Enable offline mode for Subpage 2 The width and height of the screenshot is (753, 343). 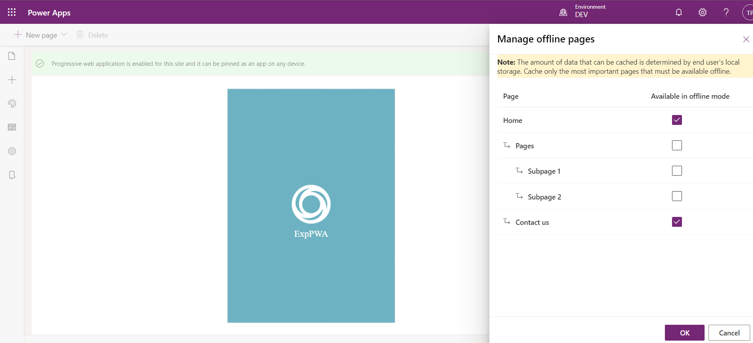[x=677, y=196]
